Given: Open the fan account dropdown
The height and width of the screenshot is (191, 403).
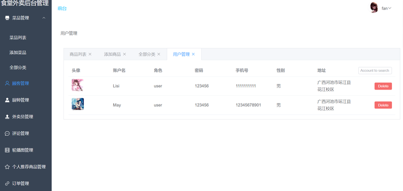Looking at the screenshot, I should tap(386, 8).
